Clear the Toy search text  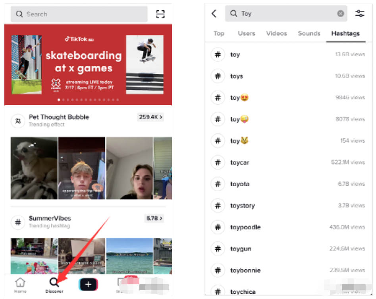point(341,14)
